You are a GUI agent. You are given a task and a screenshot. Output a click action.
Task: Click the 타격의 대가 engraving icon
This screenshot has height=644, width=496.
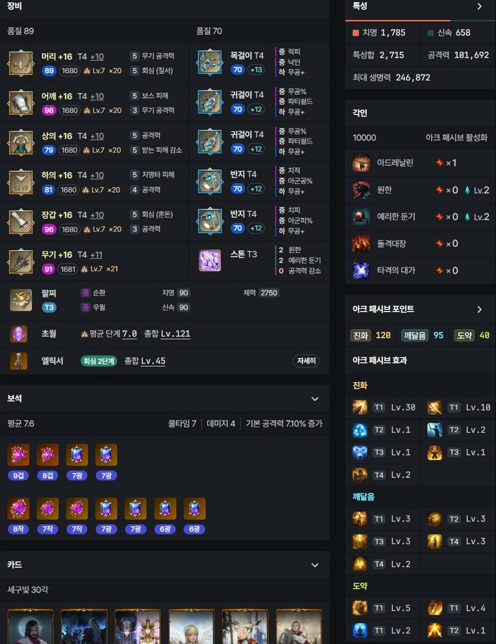[361, 270]
